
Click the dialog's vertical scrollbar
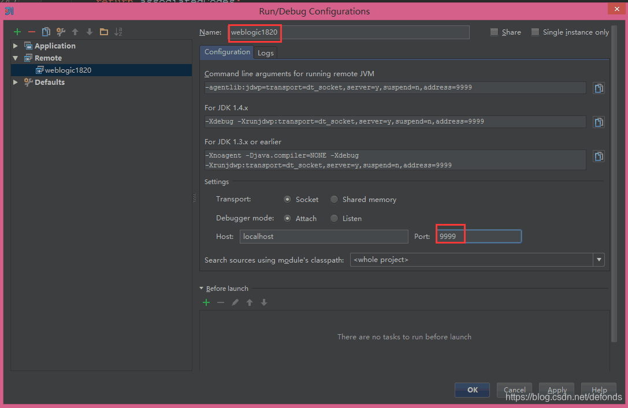[x=614, y=184]
